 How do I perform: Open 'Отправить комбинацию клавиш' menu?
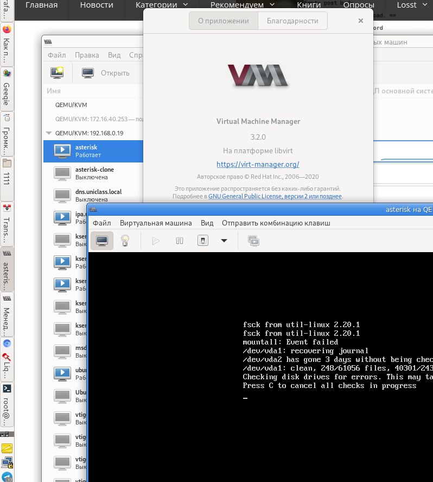click(x=276, y=223)
